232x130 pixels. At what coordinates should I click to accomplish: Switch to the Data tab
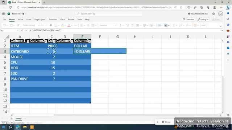[x=62, y=19]
